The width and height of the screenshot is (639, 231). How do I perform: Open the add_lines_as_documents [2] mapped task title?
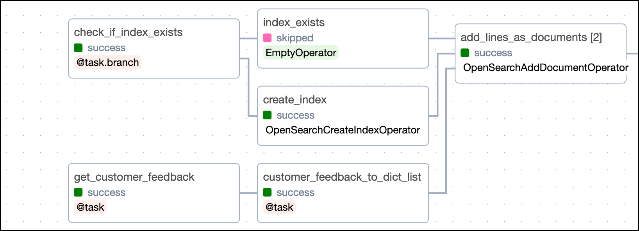pyautogui.click(x=531, y=37)
